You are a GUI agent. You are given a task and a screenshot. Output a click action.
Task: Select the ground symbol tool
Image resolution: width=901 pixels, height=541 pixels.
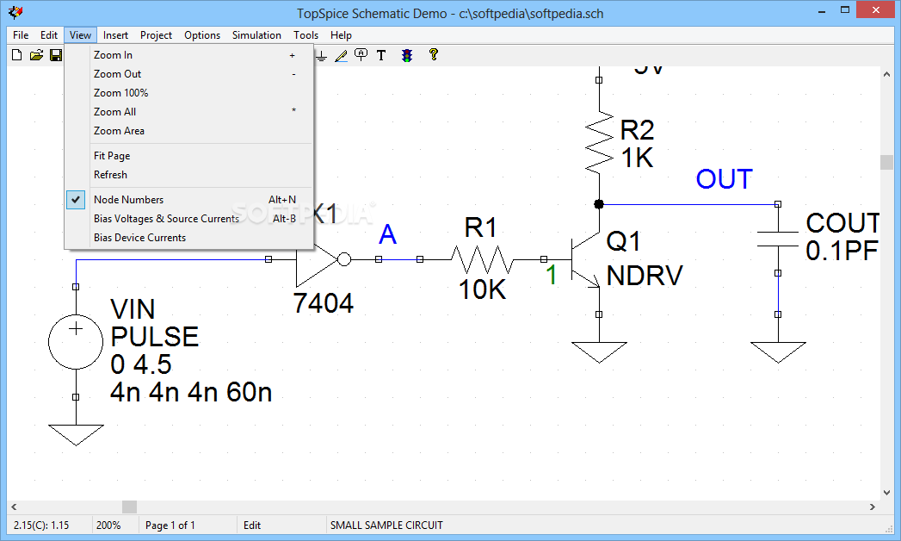[x=322, y=56]
